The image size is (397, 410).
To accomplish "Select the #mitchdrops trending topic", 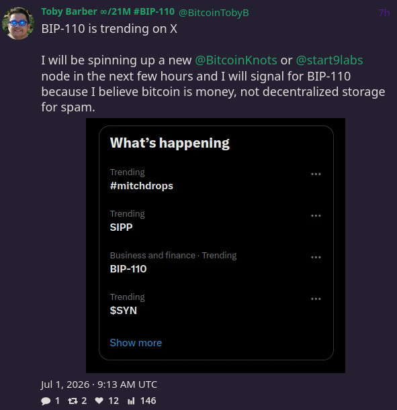I will click(x=142, y=186).
